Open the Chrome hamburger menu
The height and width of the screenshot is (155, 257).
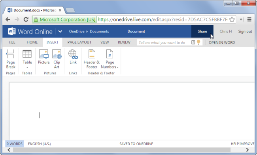pos(249,19)
